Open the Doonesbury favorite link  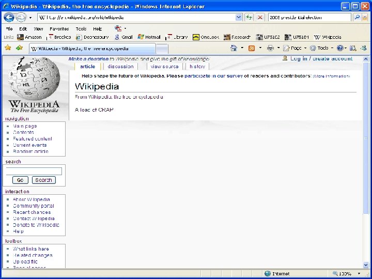(92, 37)
